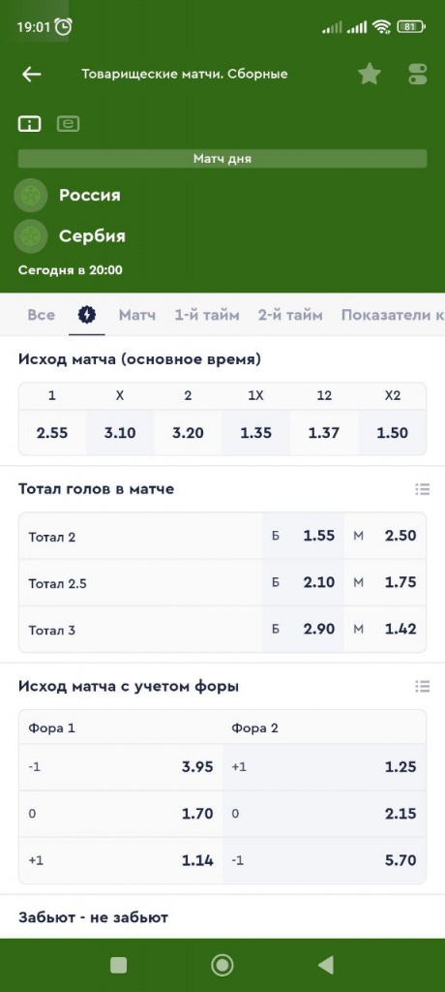Open the match info icon
445x992 pixels.
(29, 123)
